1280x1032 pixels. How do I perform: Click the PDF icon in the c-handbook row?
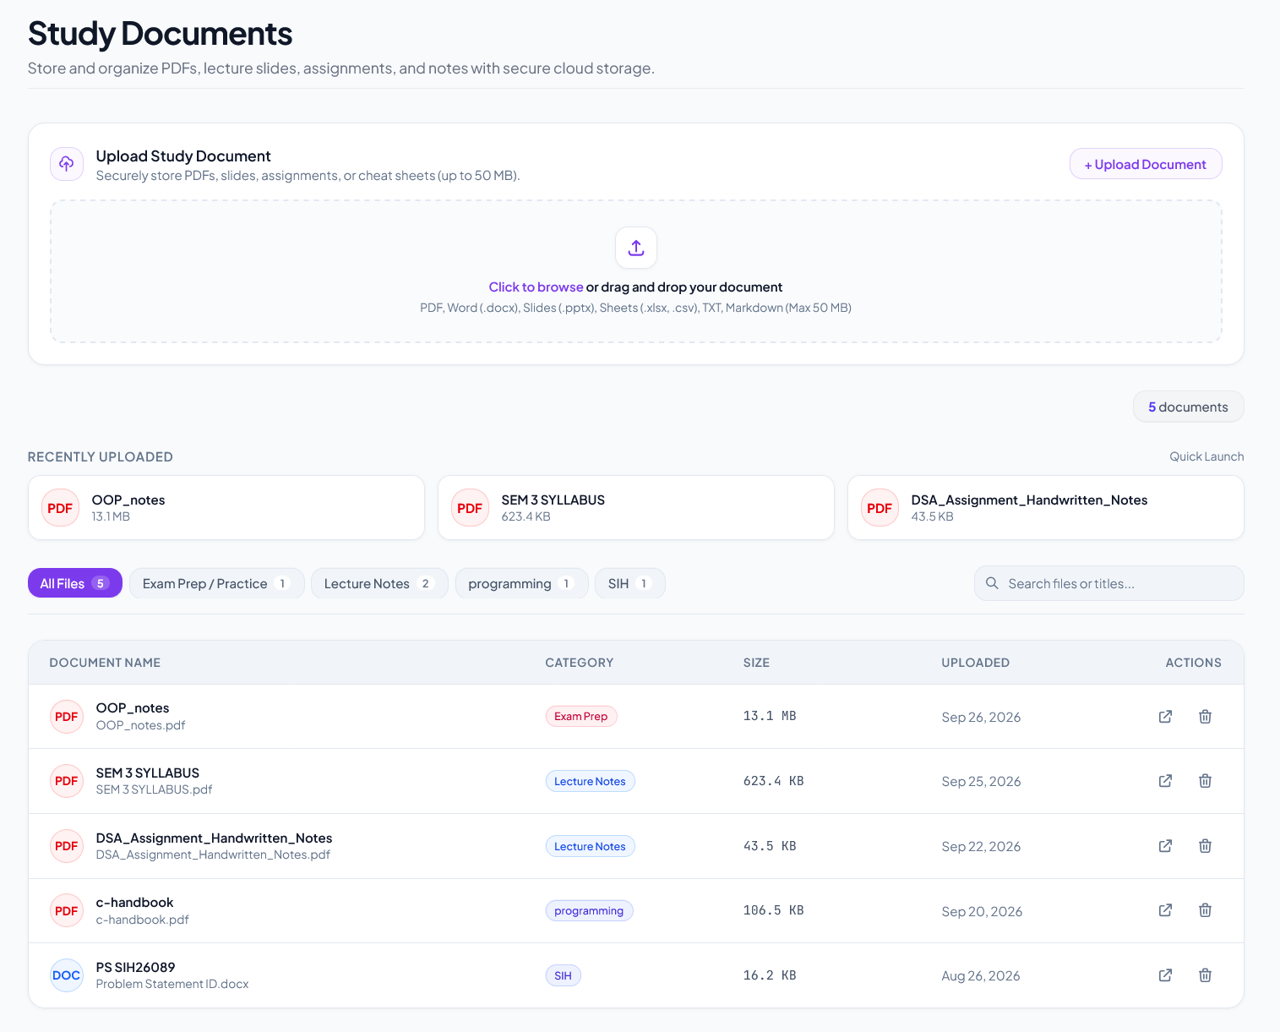67,910
